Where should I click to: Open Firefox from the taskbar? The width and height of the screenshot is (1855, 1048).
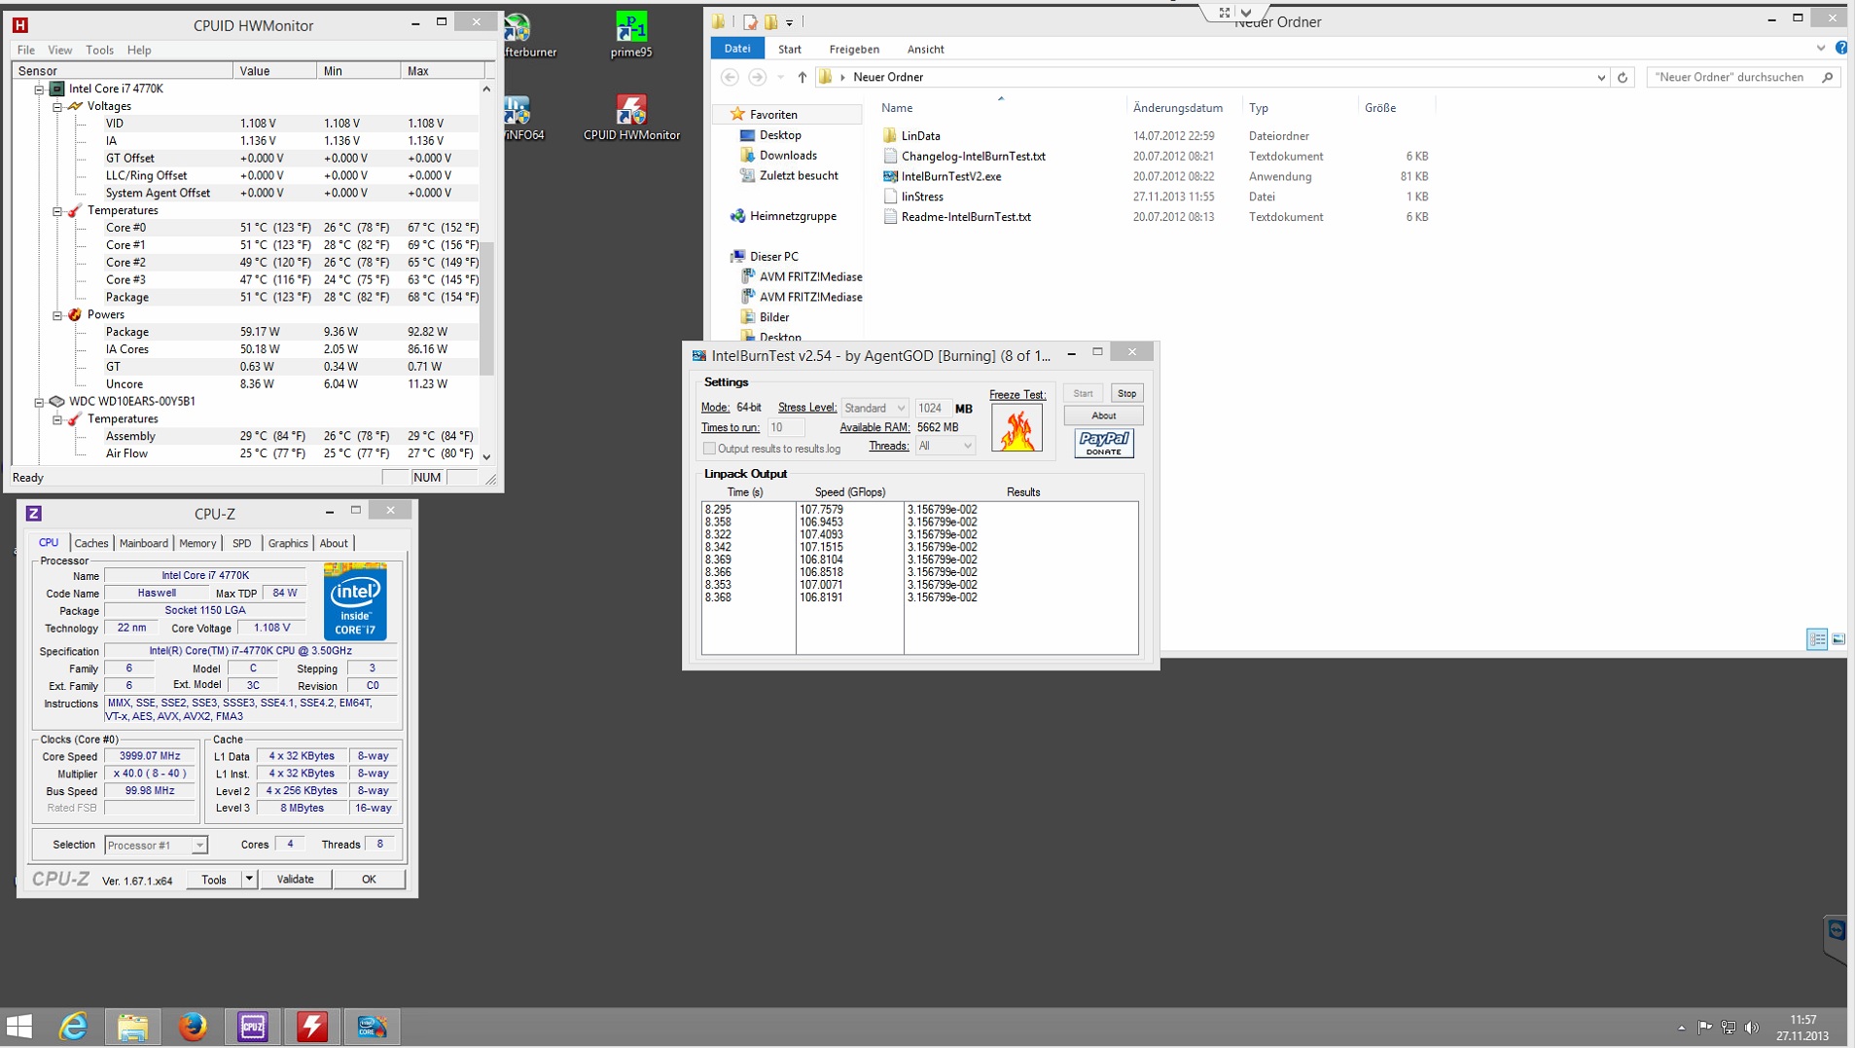click(x=193, y=1027)
